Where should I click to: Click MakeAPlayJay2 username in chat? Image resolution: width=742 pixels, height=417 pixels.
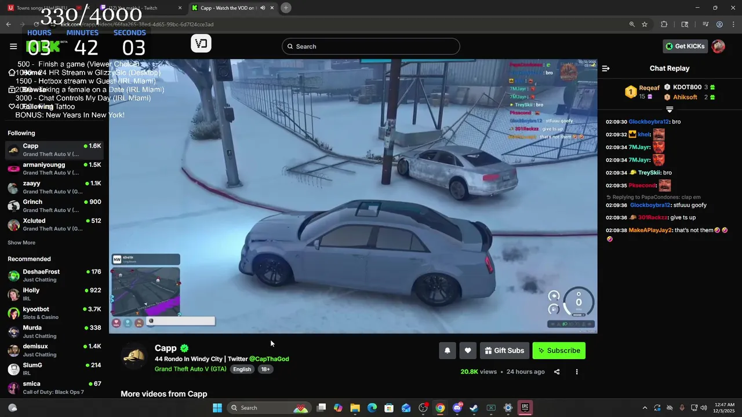click(650, 230)
